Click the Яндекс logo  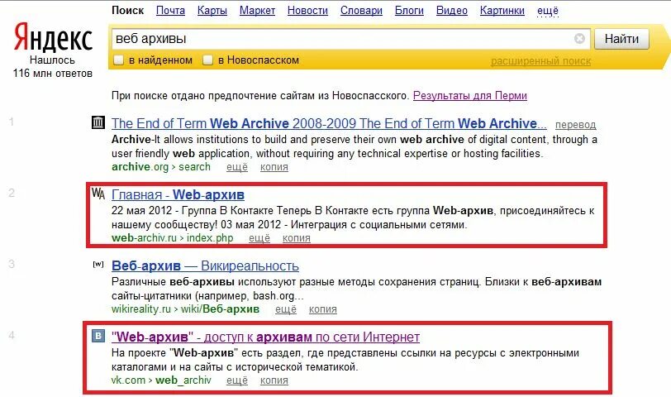tap(53, 37)
